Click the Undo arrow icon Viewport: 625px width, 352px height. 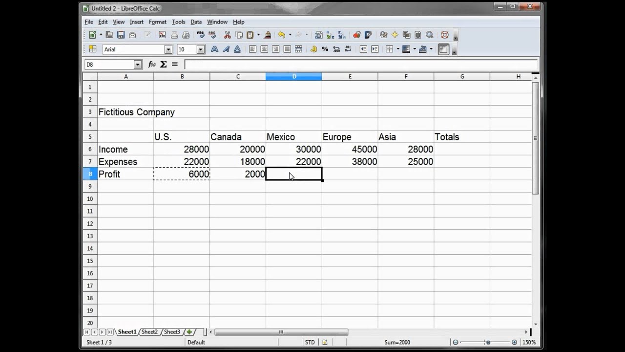282,35
